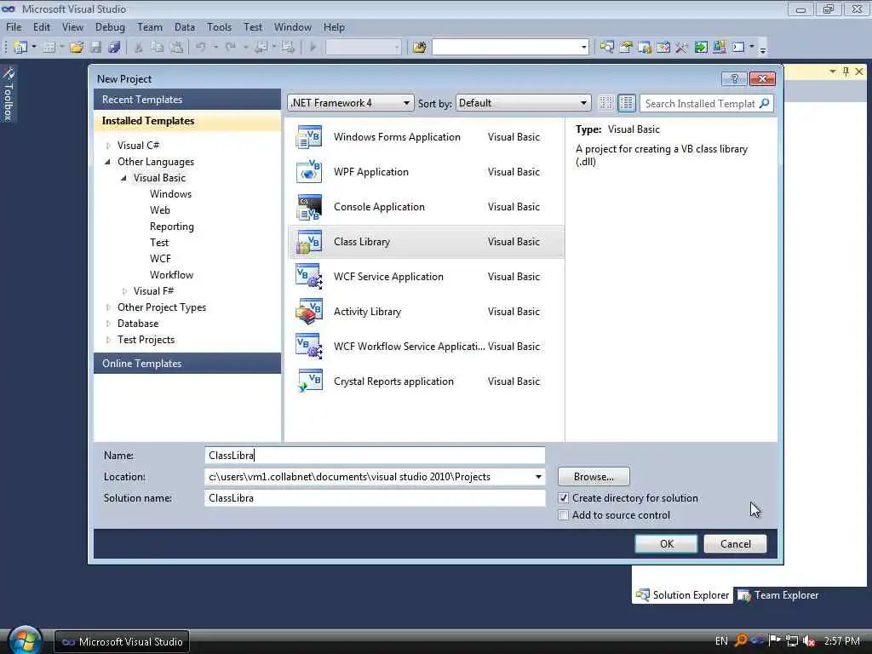
Task: Select the WCF Service Application template
Action: (426, 277)
